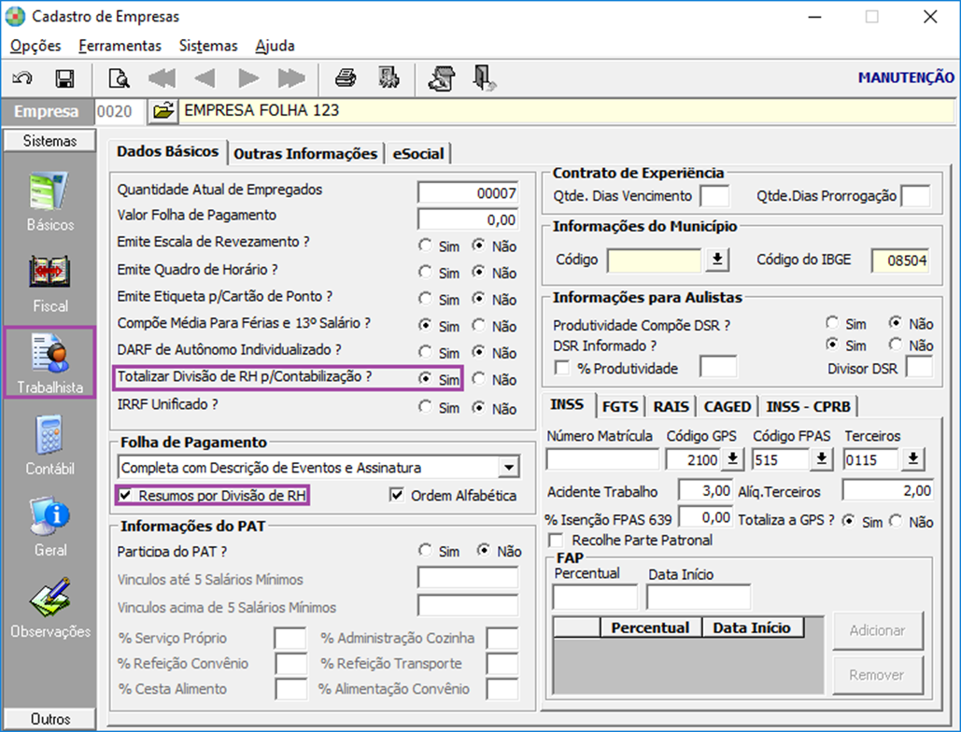Open the Observações sidebar section
961x732 pixels.
[50, 608]
